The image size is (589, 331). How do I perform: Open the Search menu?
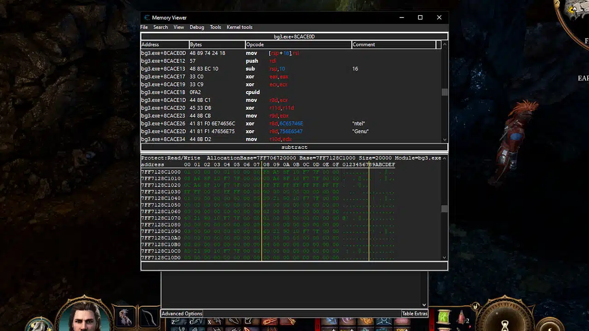pos(160,27)
